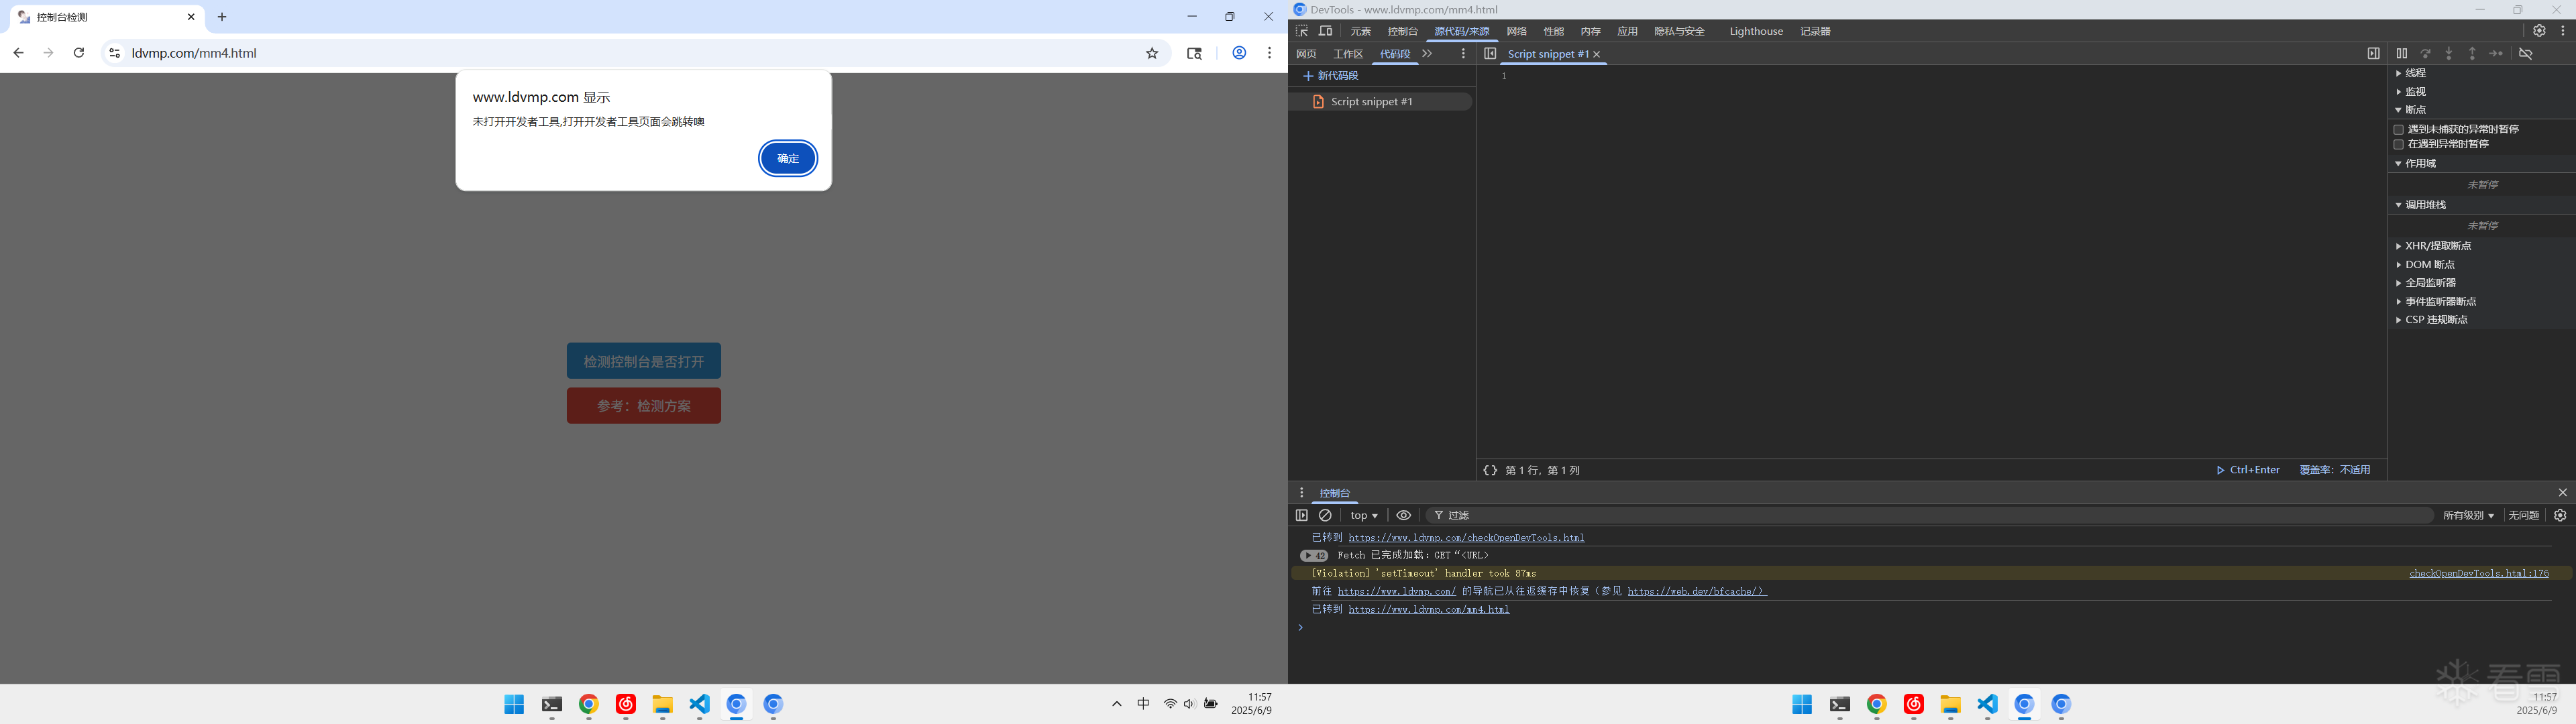Open the console drawer three-dot menu
Image resolution: width=2576 pixels, height=724 pixels.
(1301, 493)
